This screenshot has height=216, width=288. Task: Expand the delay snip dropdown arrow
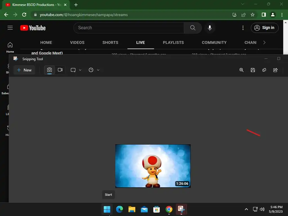[98, 70]
